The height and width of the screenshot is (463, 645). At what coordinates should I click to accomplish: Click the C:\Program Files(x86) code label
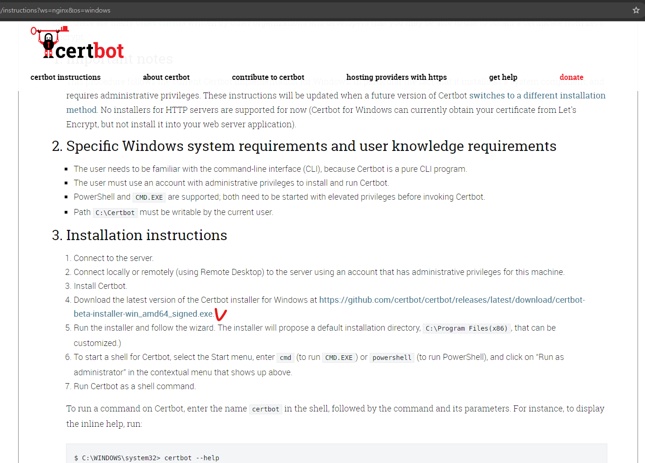[x=466, y=328]
